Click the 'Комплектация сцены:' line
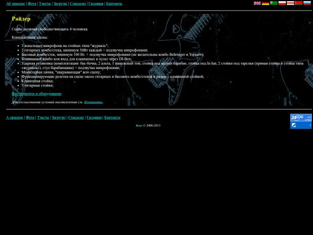 tap(30, 37)
